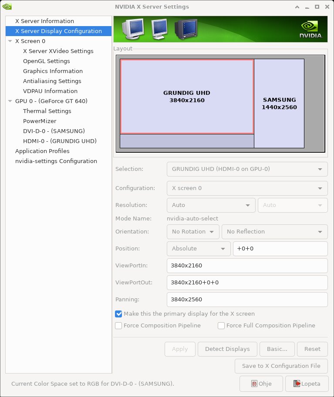
Task: Click the Apply button
Action: [180, 349]
